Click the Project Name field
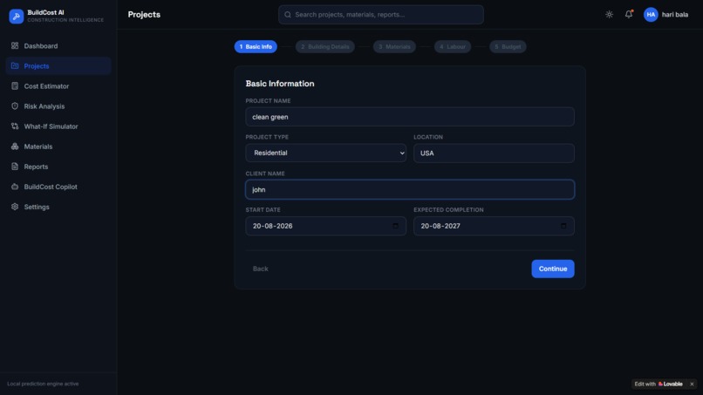The height and width of the screenshot is (395, 703). click(x=410, y=117)
